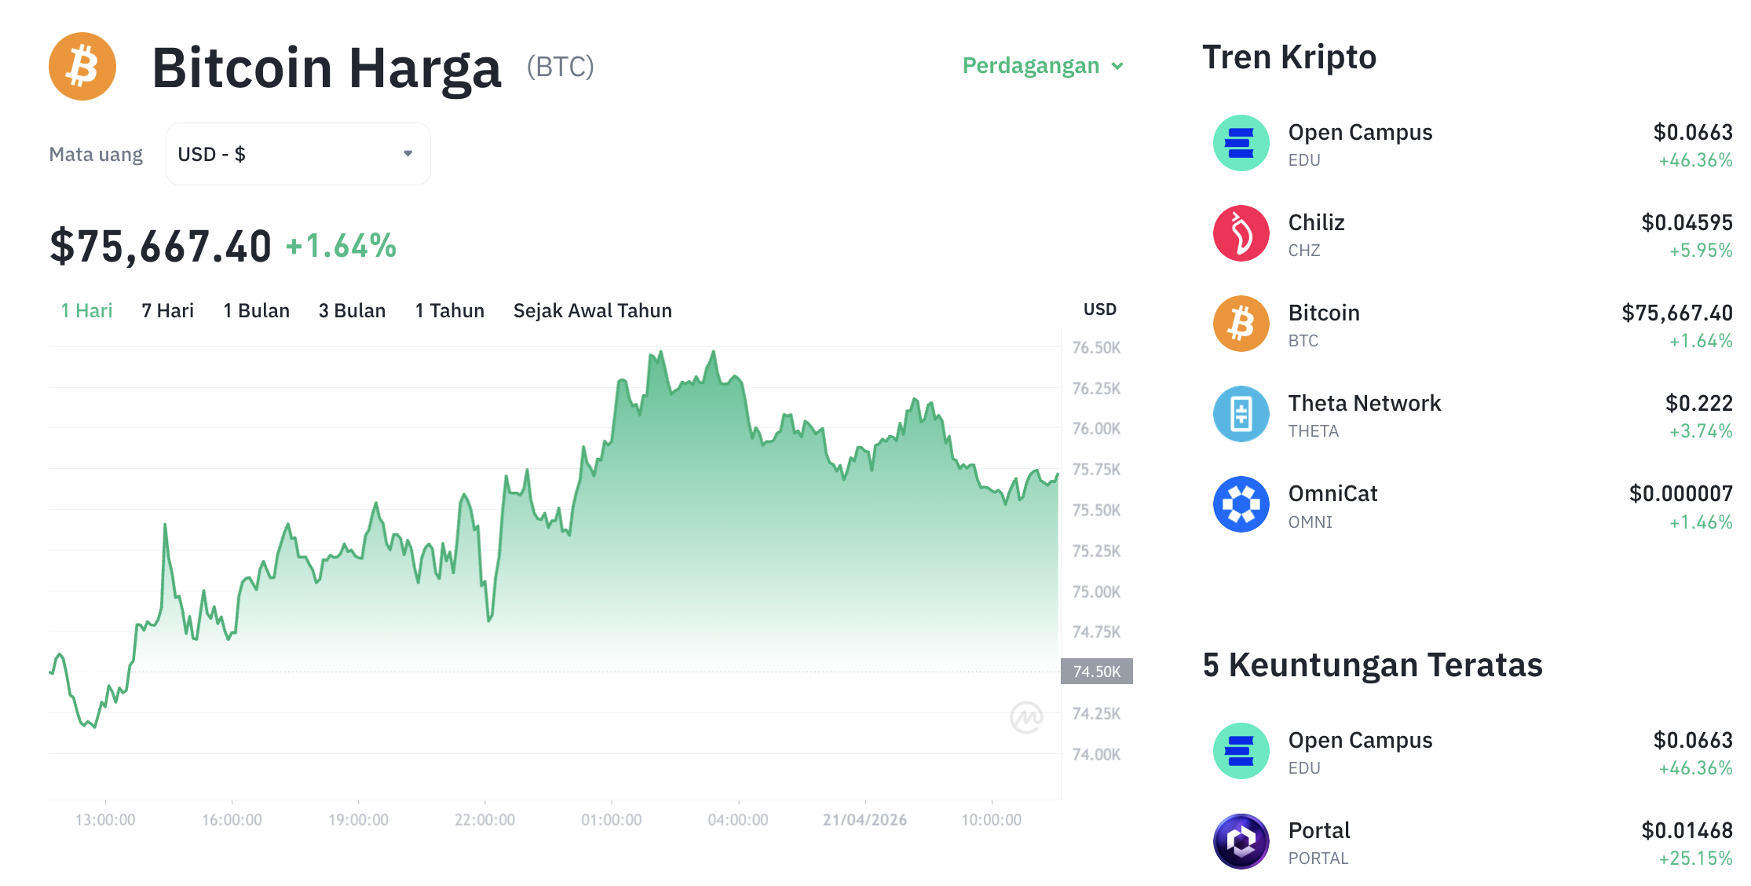1751x886 pixels.
Task: Activate the 3 Bulan price view
Action: tap(352, 310)
